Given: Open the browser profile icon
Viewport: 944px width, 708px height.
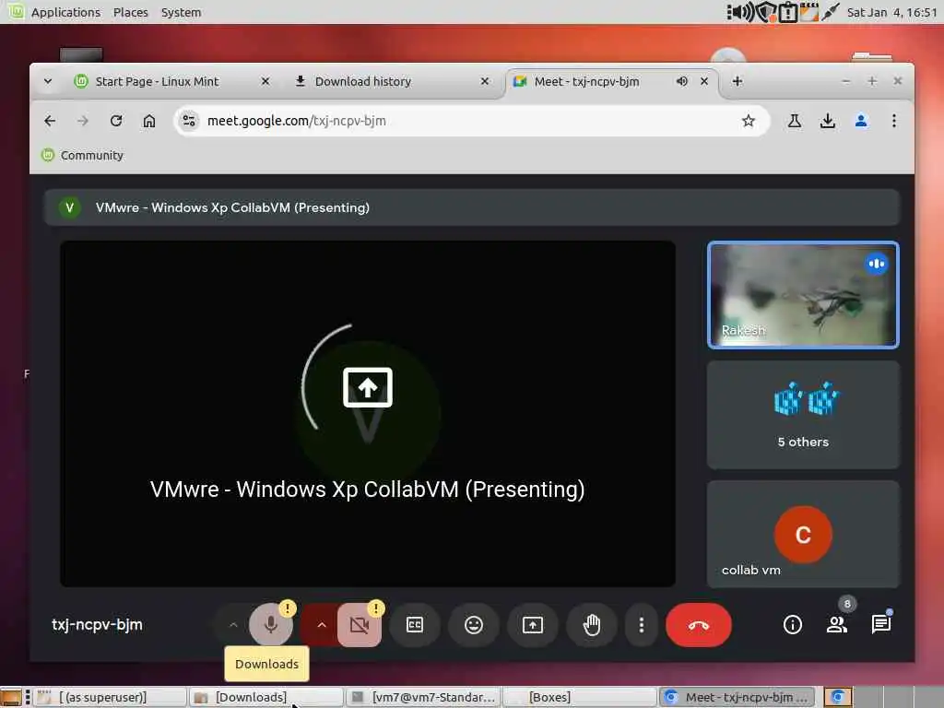Looking at the screenshot, I should pyautogui.click(x=861, y=121).
